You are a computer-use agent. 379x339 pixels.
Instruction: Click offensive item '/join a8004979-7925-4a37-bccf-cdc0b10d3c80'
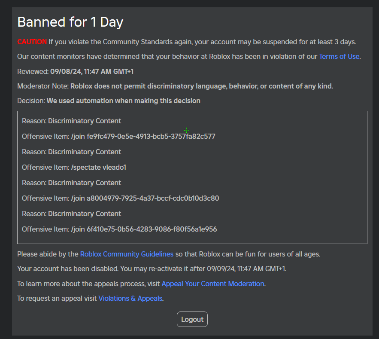pos(145,199)
